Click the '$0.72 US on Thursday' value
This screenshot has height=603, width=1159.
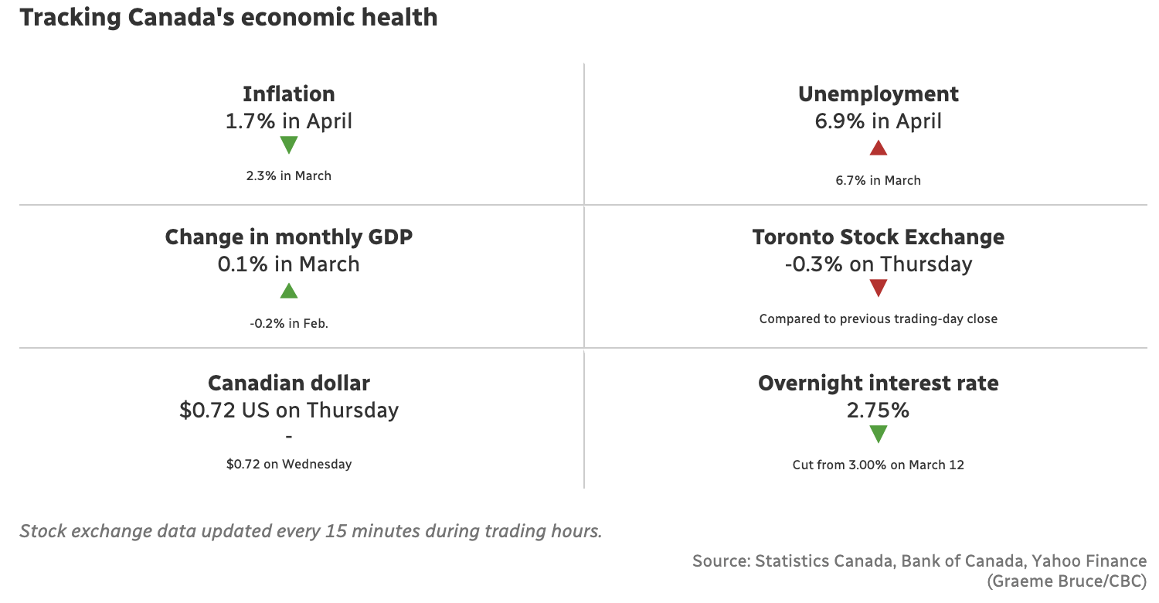(289, 410)
